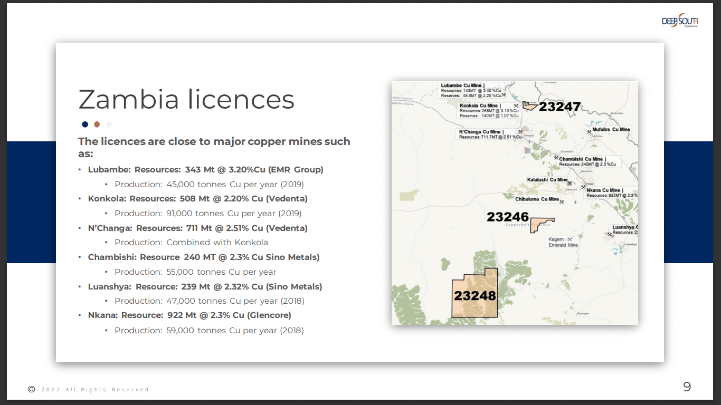
Task: Select the large licence area 23248
Action: 475,293
